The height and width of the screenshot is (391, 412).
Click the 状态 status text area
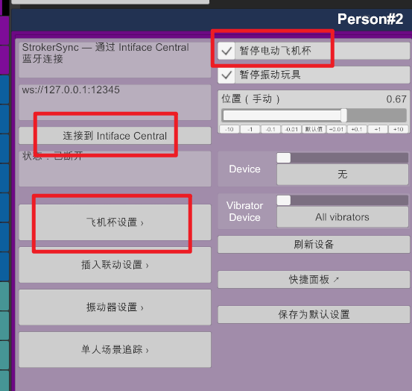(115, 169)
